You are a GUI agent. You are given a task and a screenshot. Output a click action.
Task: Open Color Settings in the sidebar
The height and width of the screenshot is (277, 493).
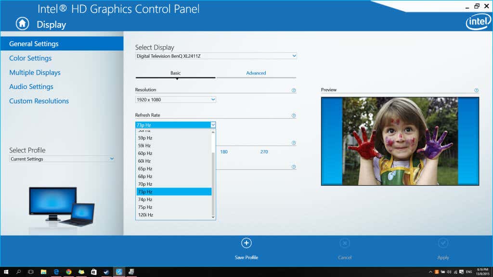tap(30, 58)
